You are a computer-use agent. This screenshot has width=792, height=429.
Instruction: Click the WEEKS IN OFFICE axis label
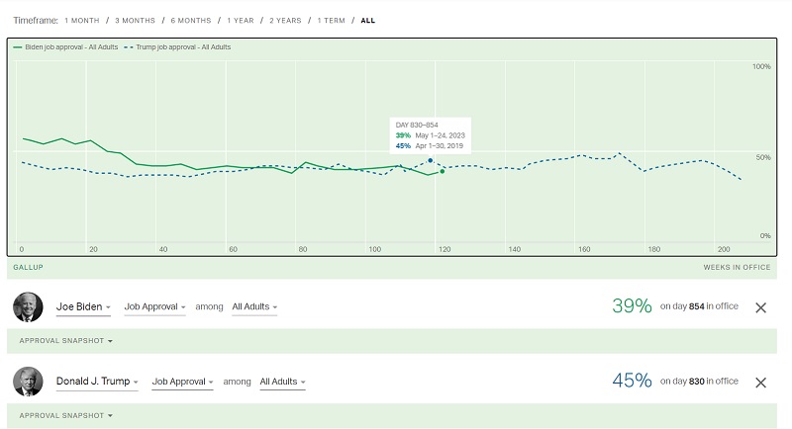click(x=737, y=267)
